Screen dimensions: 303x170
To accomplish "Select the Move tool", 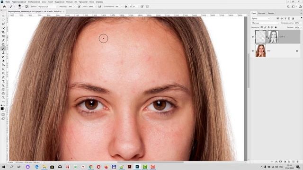I will [3, 16].
